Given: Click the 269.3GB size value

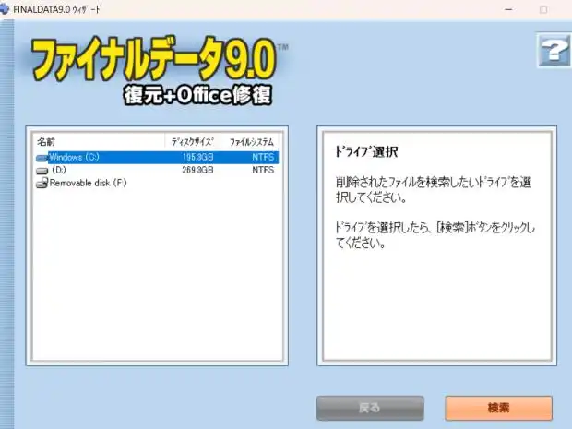Looking at the screenshot, I should pos(197,170).
